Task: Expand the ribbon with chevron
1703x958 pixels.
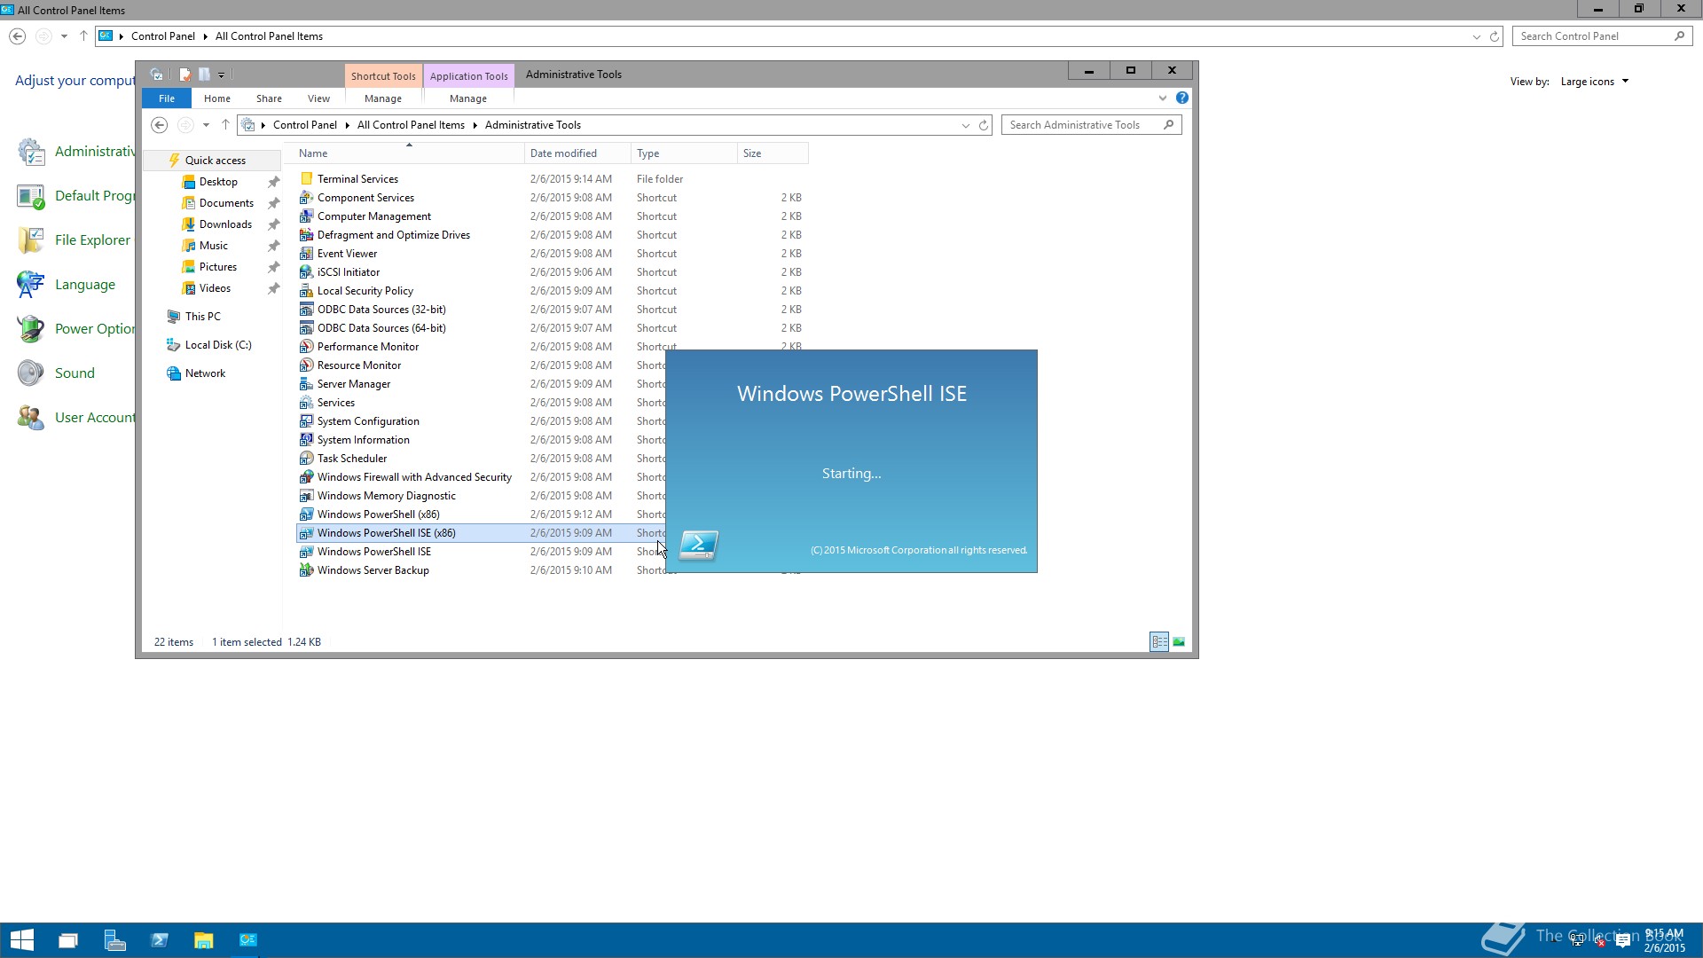Action: point(1162,98)
